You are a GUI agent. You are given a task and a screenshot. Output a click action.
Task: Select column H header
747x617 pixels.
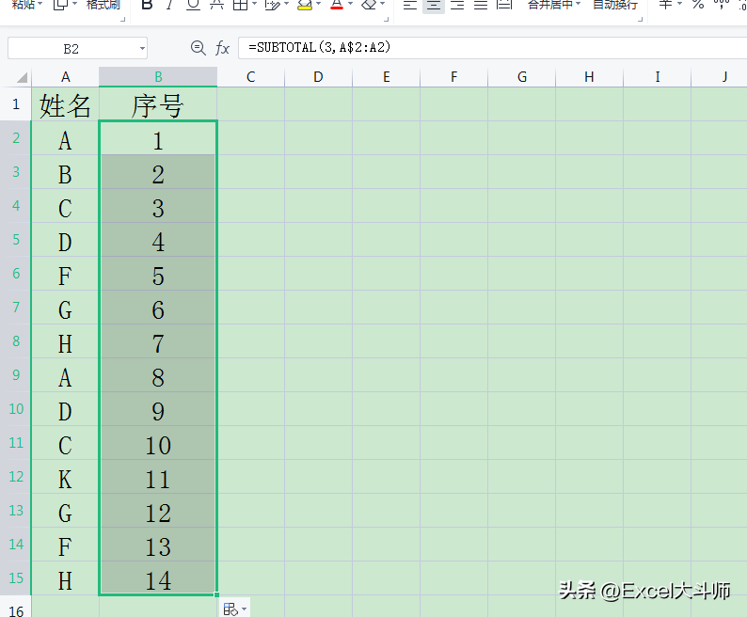click(589, 77)
